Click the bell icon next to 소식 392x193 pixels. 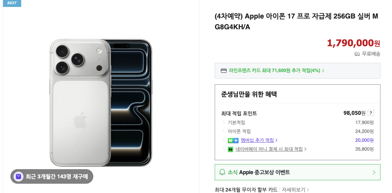[222, 172]
